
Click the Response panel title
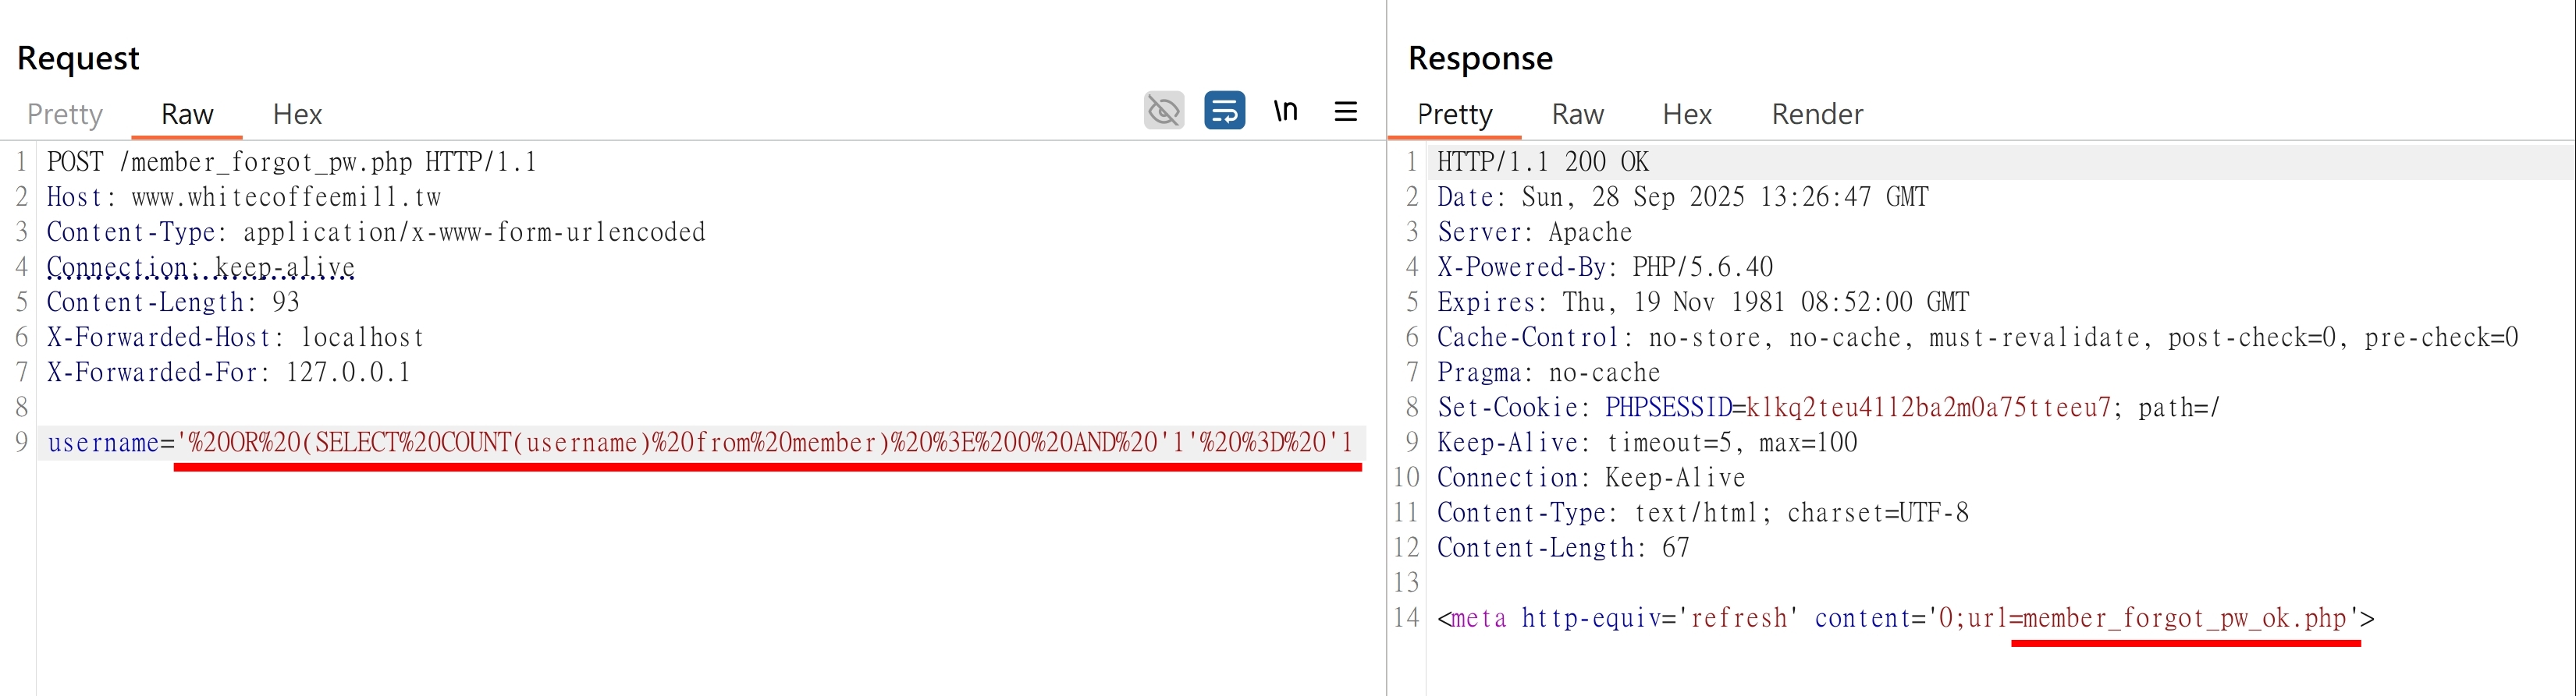(1480, 58)
